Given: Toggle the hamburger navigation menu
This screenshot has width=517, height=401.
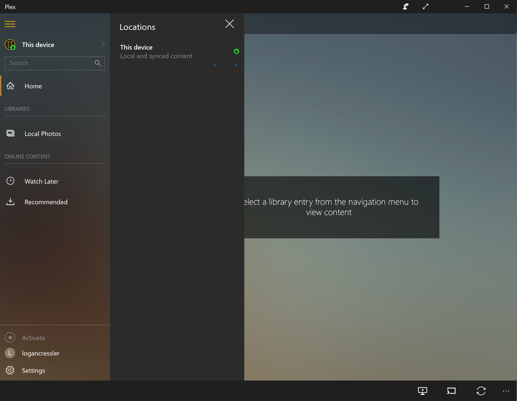Looking at the screenshot, I should click(x=10, y=24).
